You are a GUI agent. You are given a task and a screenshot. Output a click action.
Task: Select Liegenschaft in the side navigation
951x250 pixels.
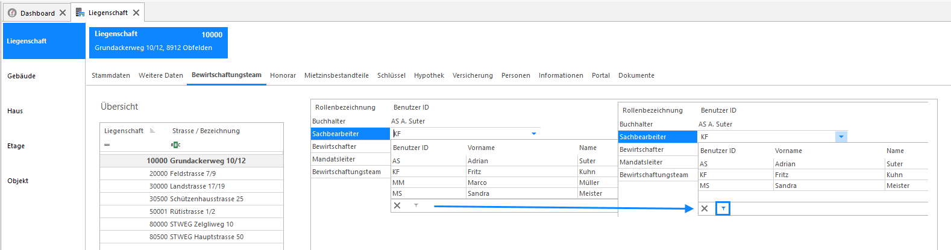44,41
